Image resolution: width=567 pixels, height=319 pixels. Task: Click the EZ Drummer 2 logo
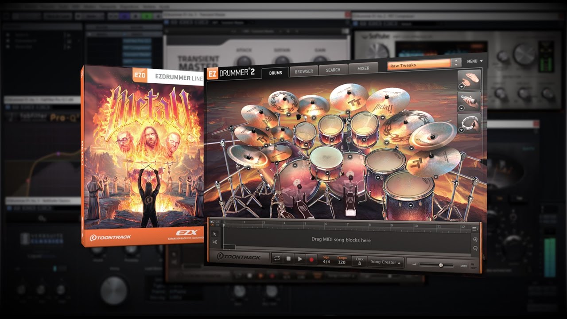point(230,73)
